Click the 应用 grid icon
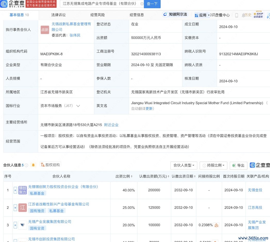The image size is (270, 242). (x=196, y=15)
